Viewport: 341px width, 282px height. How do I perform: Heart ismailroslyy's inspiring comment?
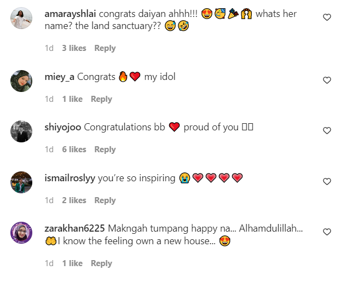[x=327, y=181]
